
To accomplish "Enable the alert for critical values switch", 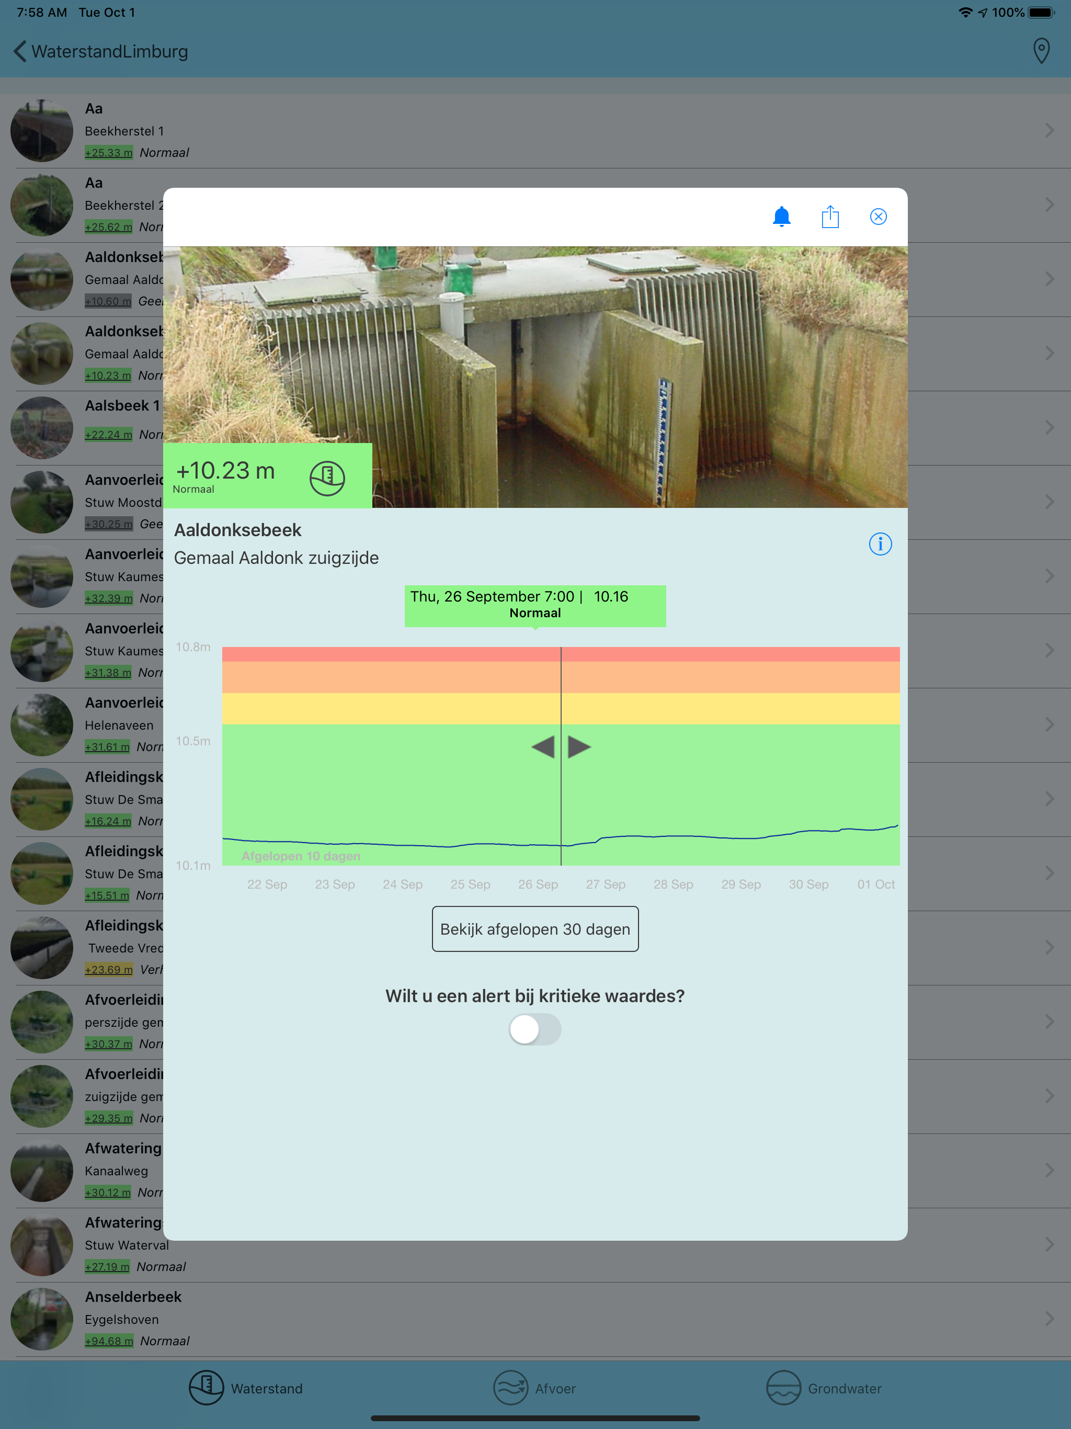I will tap(535, 1029).
